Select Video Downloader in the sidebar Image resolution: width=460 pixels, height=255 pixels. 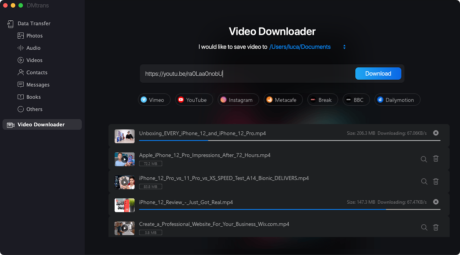click(x=42, y=124)
